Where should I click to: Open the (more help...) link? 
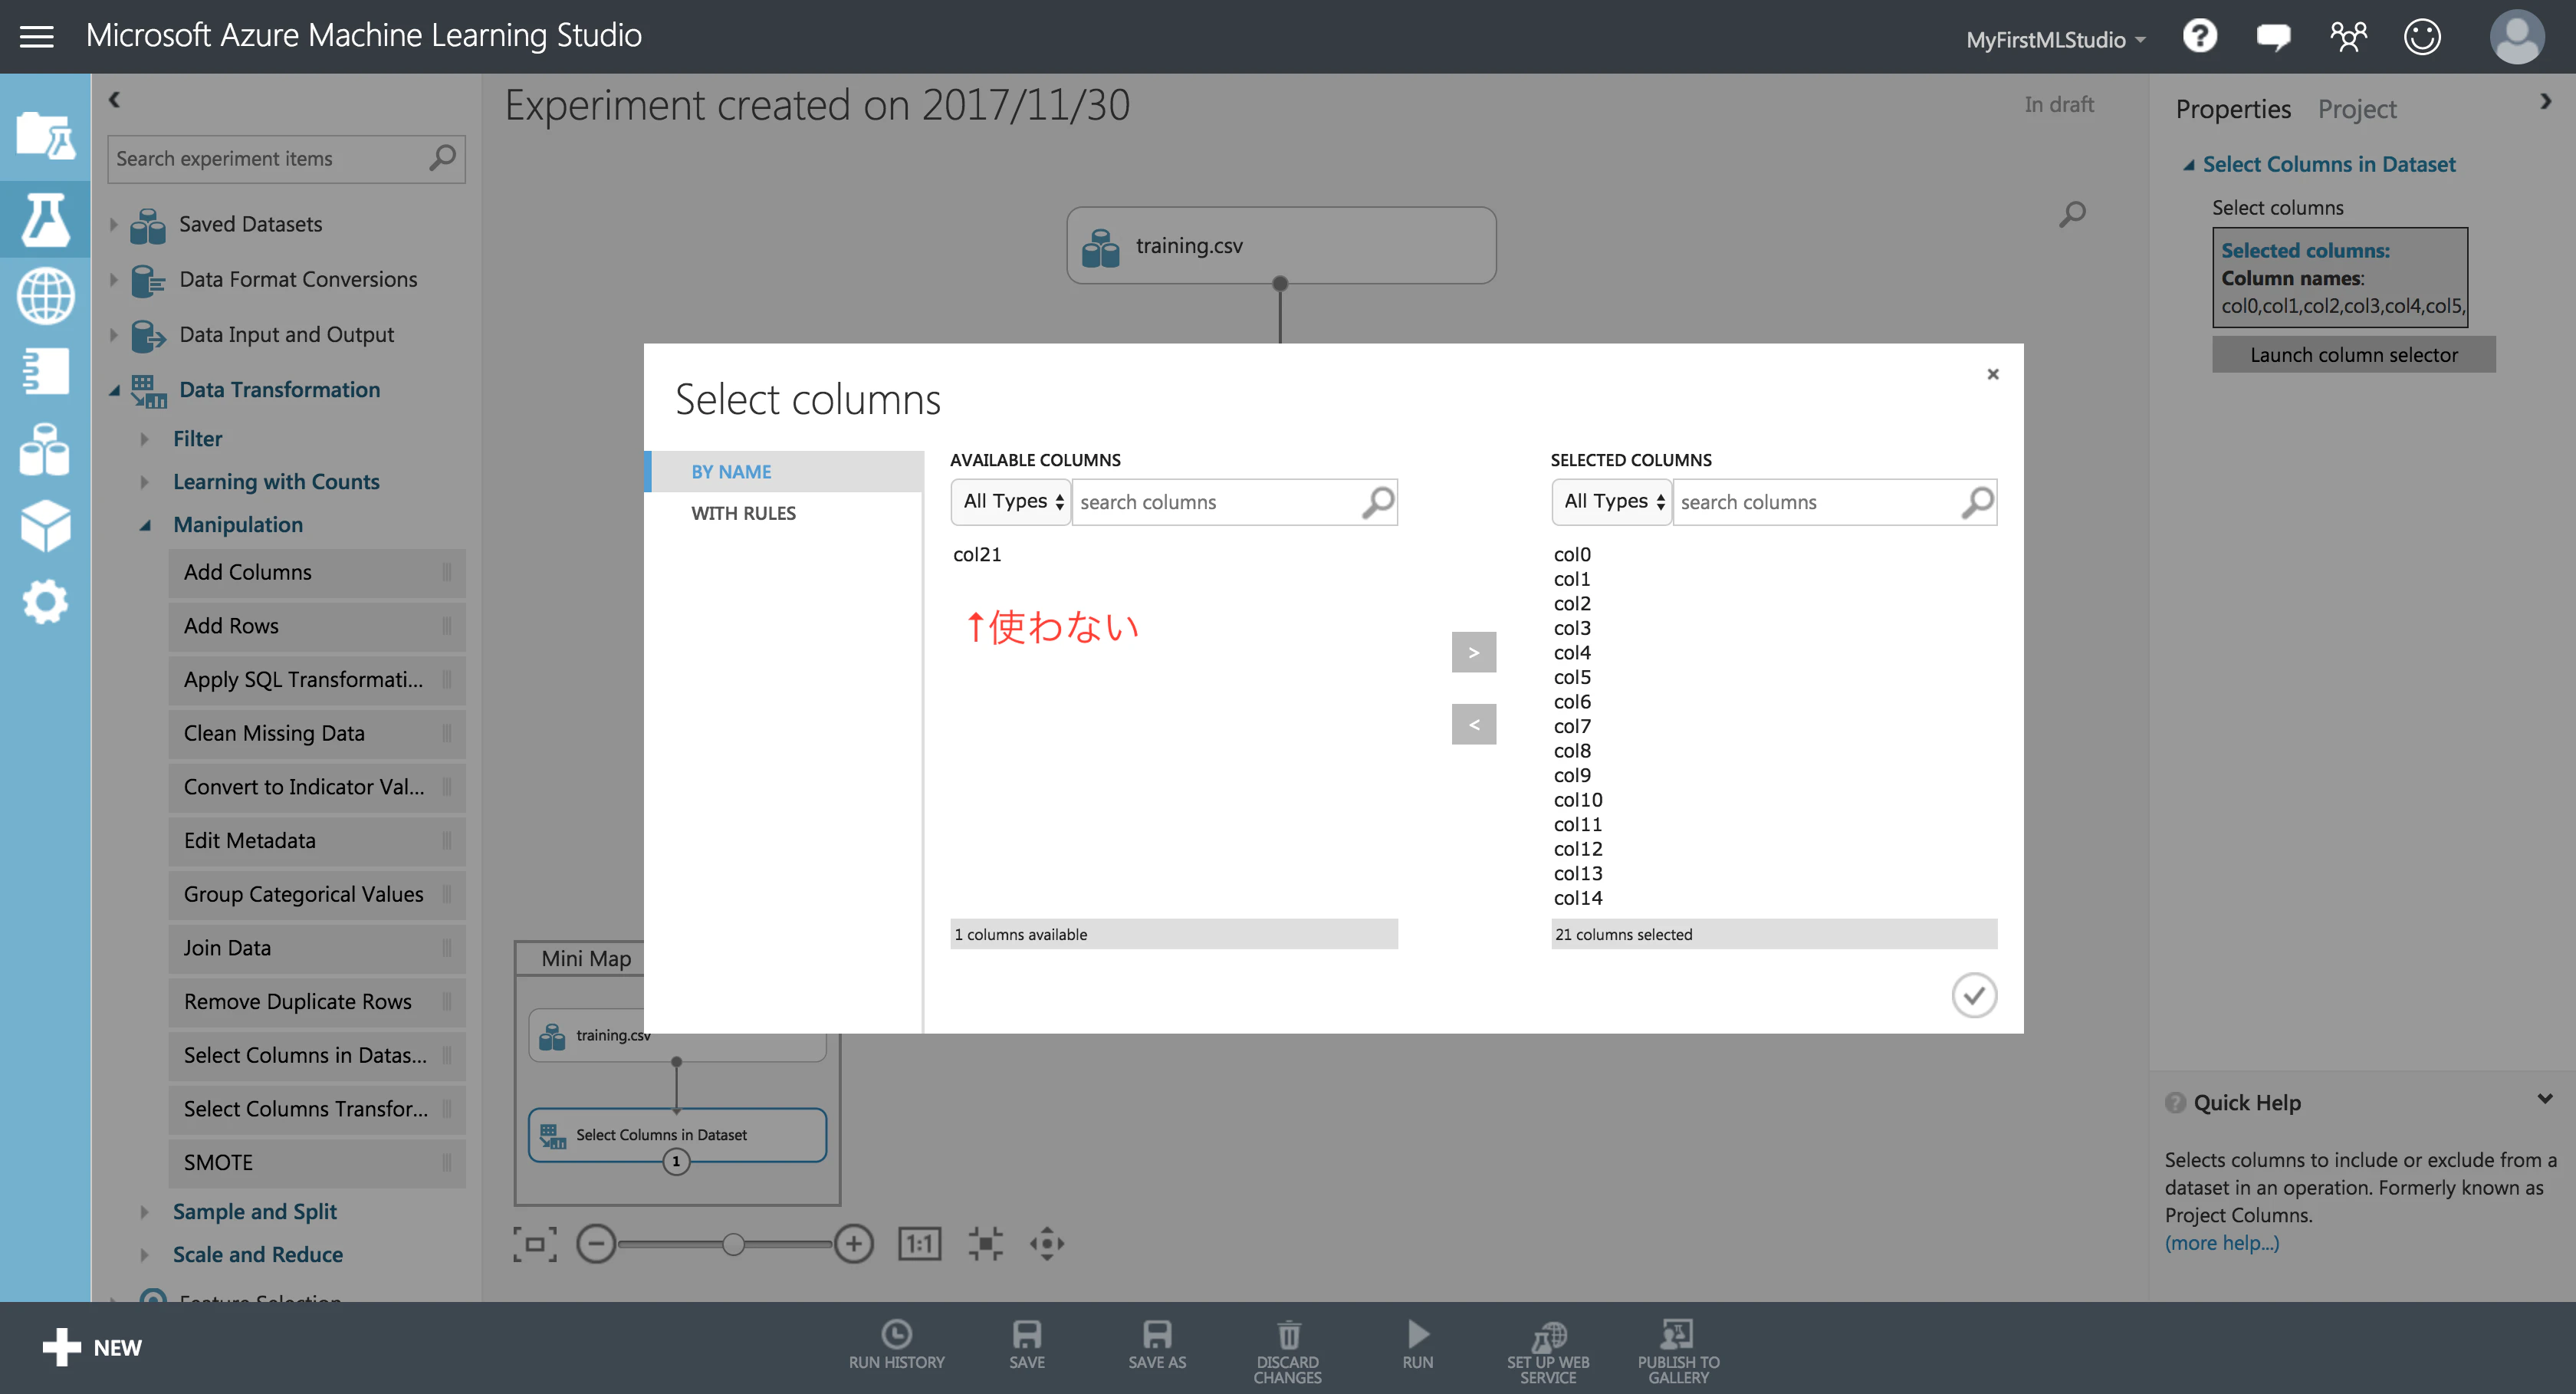point(2221,1243)
